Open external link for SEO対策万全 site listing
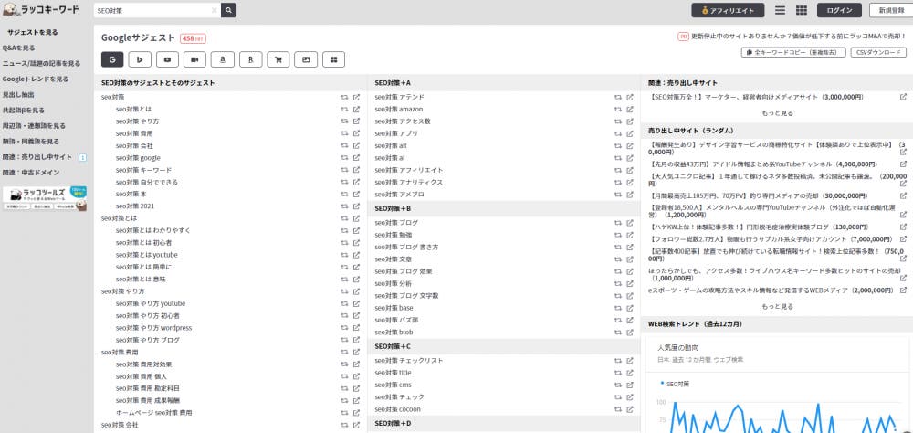 point(903,97)
